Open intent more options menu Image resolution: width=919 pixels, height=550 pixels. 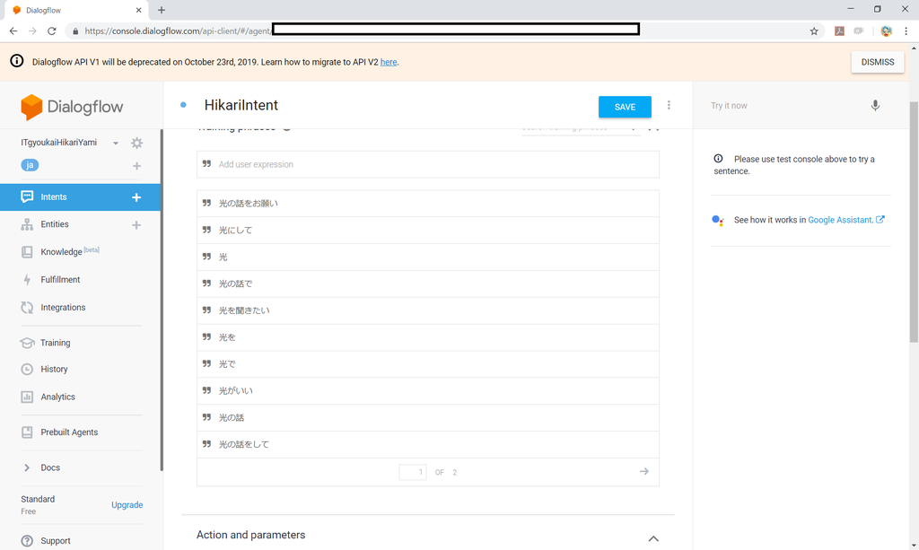click(x=669, y=106)
